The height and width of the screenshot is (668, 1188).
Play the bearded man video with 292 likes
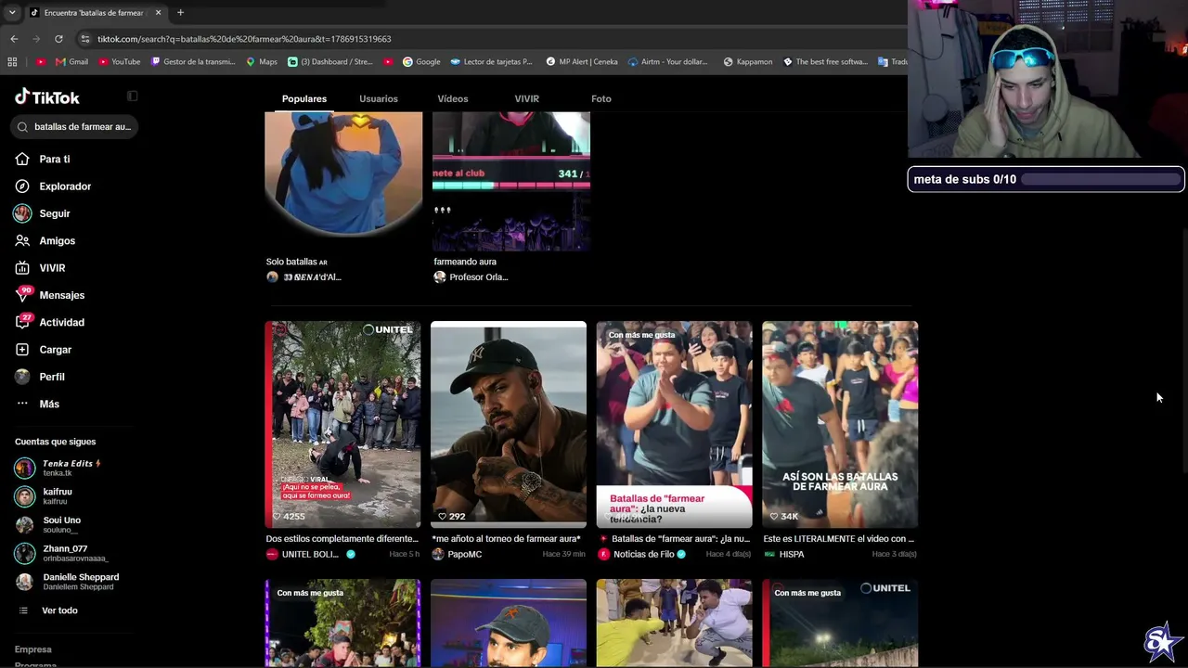click(x=509, y=425)
